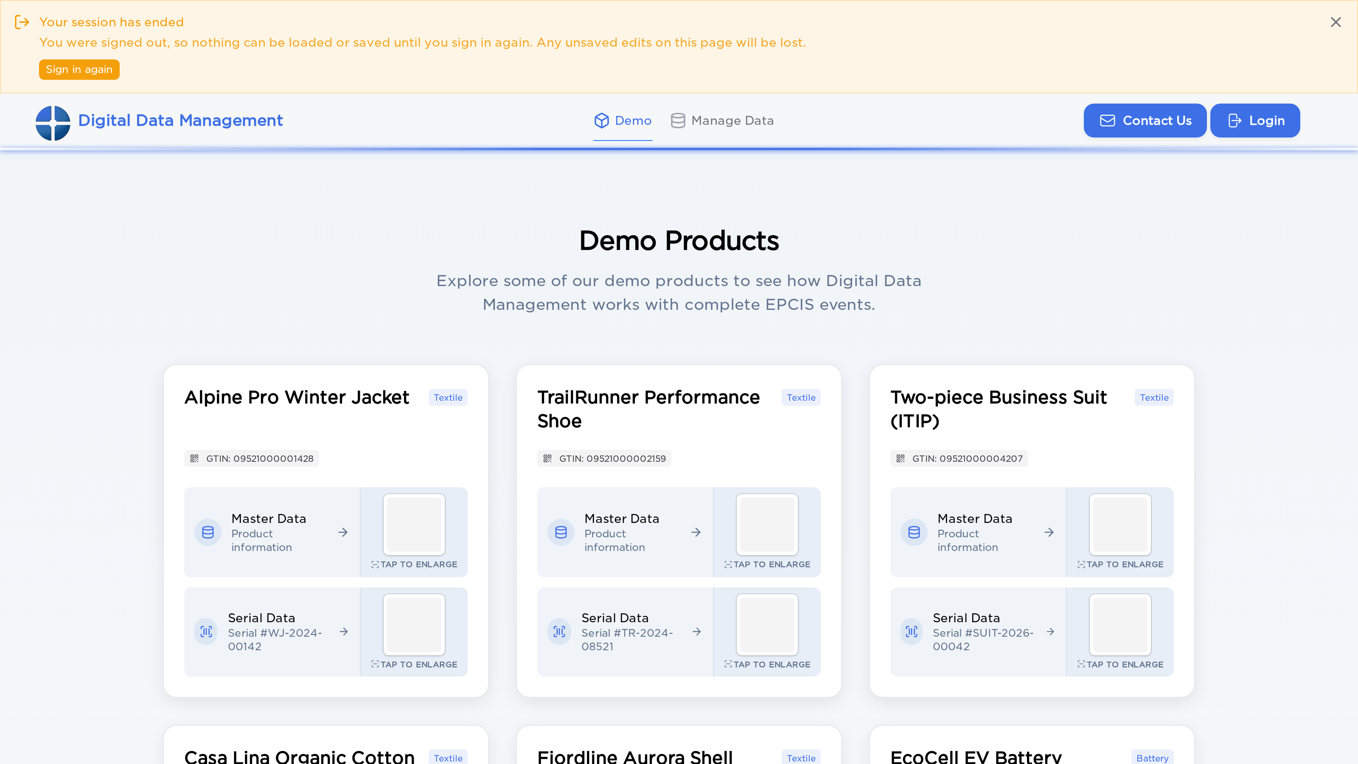Click the database icon in Alpine Pro Master Data
The image size is (1358, 764).
(x=208, y=533)
